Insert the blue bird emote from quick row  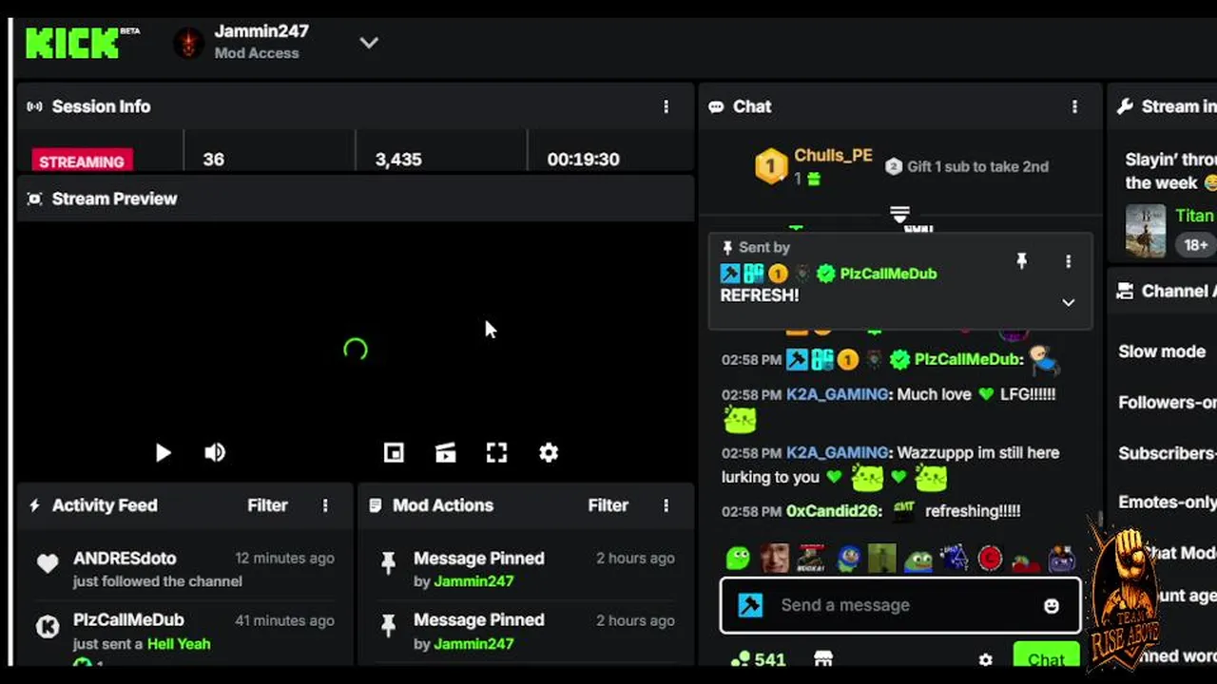[x=847, y=558]
